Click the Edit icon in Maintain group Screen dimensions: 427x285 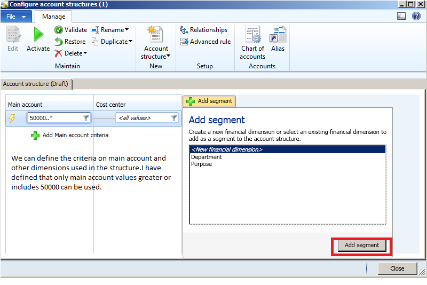coord(13,34)
